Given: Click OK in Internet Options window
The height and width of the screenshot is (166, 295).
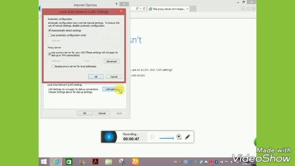Looking at the screenshot, I should pos(85,113).
